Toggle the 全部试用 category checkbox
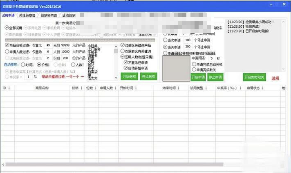The image size is (291, 173). (x=13, y=28)
